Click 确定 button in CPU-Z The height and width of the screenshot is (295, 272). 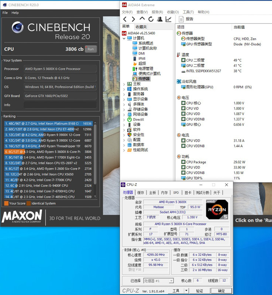point(221,291)
